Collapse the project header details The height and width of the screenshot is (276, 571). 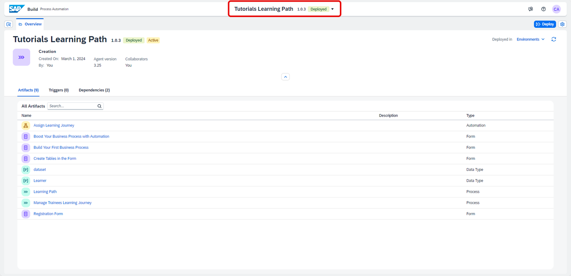(285, 77)
